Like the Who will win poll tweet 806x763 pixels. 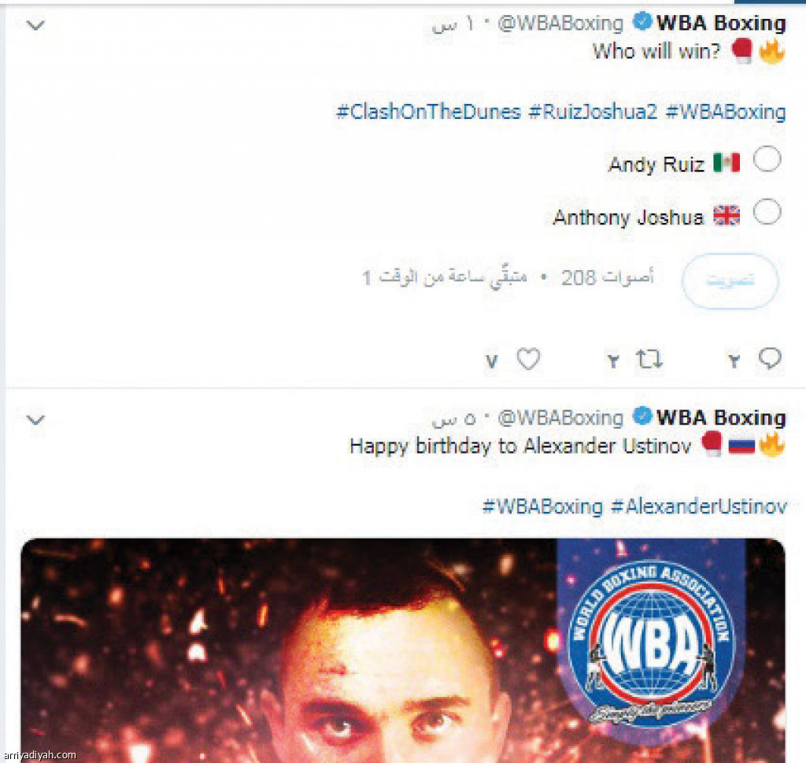click(x=528, y=359)
